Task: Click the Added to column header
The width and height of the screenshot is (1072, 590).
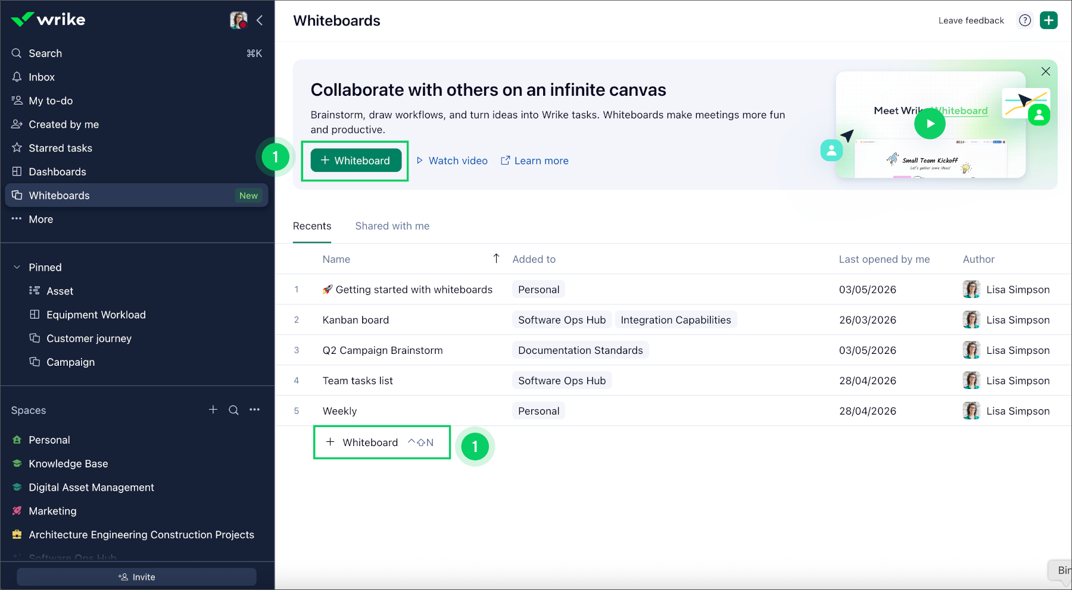Action: pos(534,259)
